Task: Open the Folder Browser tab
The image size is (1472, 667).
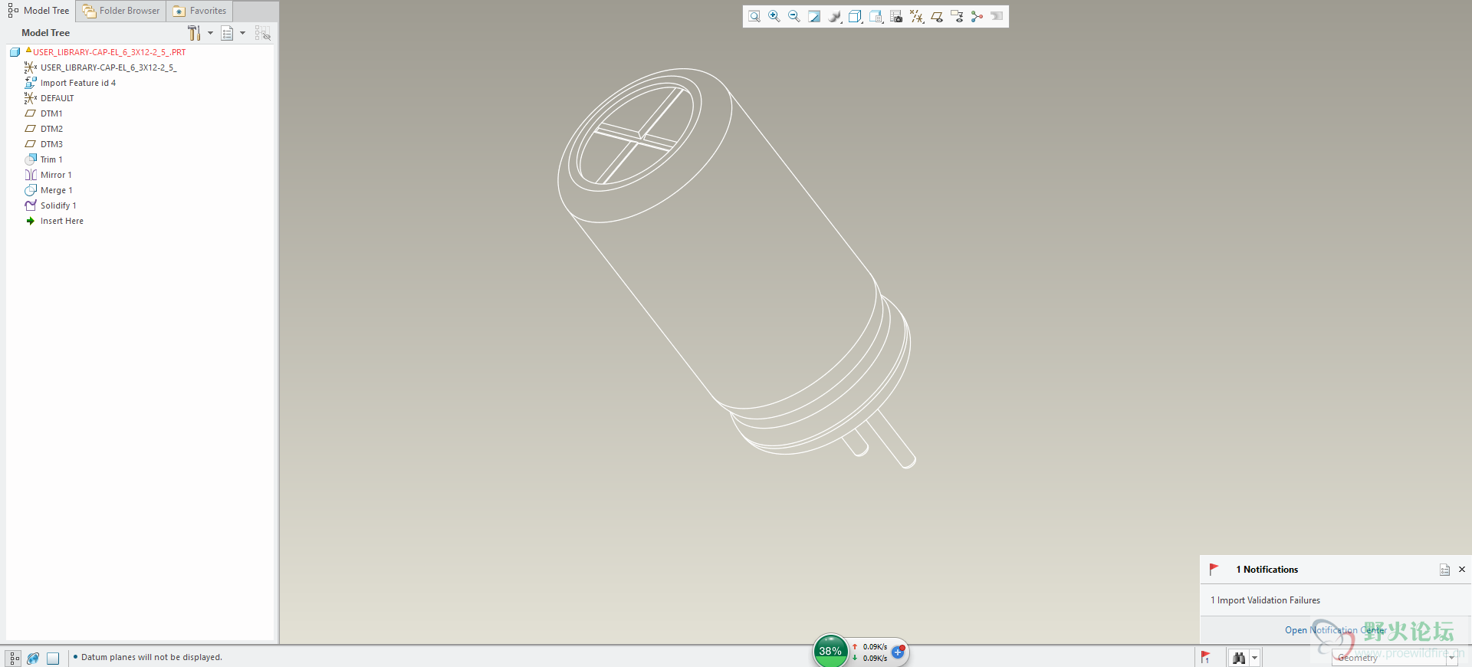Action: coord(121,11)
